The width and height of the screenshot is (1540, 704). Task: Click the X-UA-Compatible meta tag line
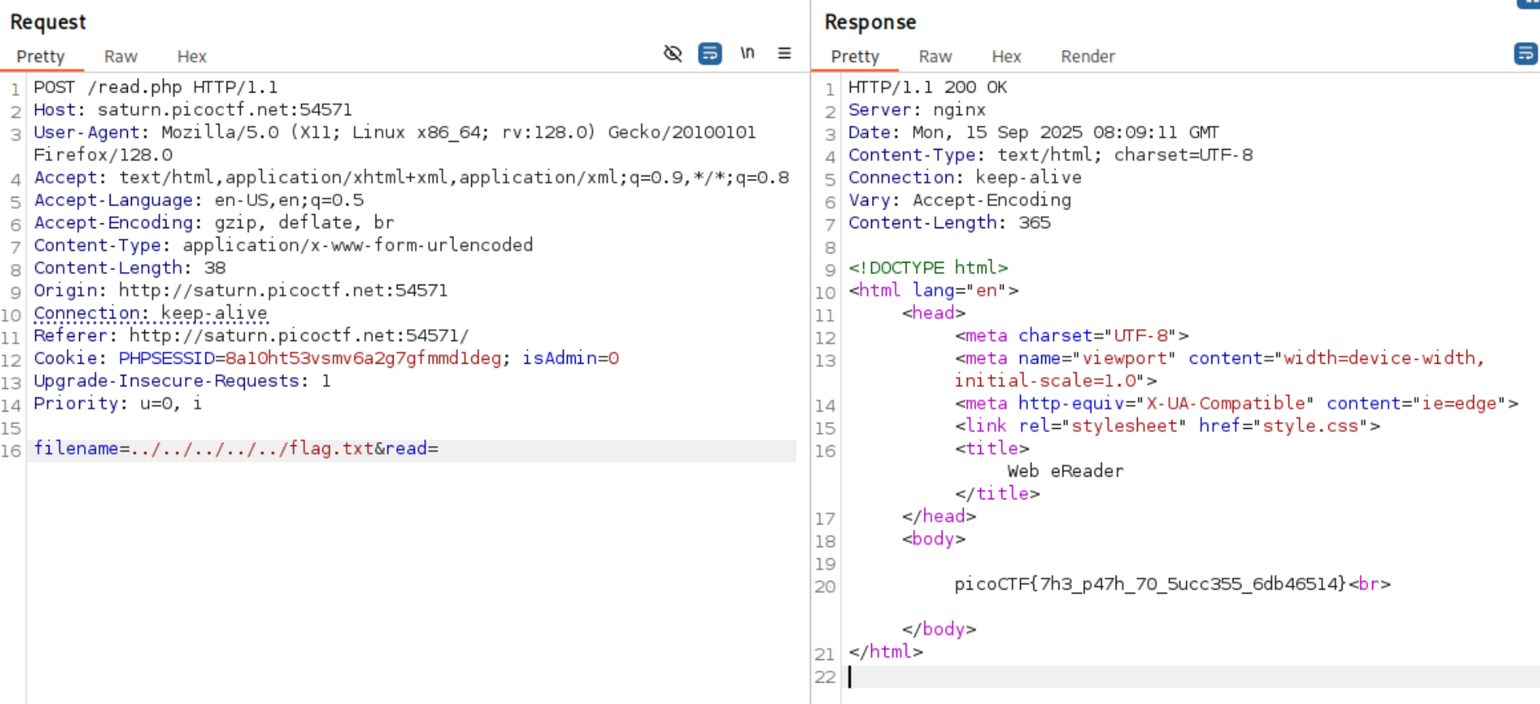tap(1237, 404)
